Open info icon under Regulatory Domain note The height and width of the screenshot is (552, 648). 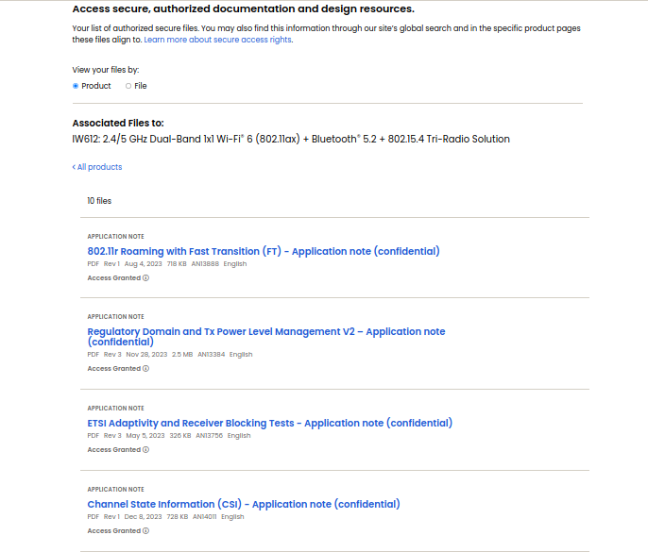coord(145,369)
